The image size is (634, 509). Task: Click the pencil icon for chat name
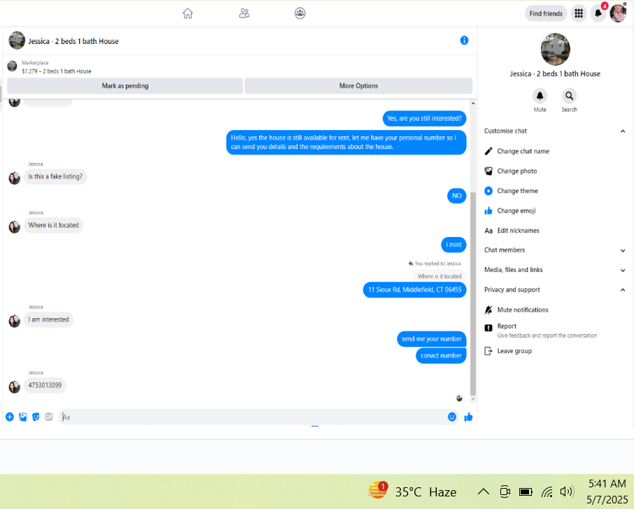[x=488, y=151]
